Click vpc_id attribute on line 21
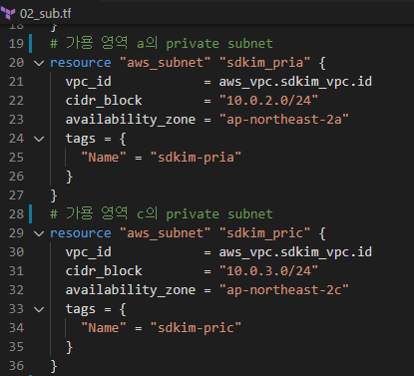This screenshot has width=414, height=376. (x=89, y=82)
